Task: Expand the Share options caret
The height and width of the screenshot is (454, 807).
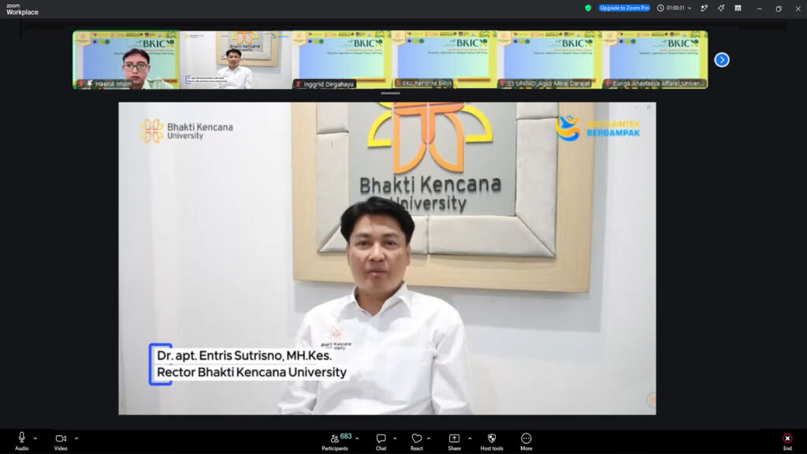Action: 470,438
